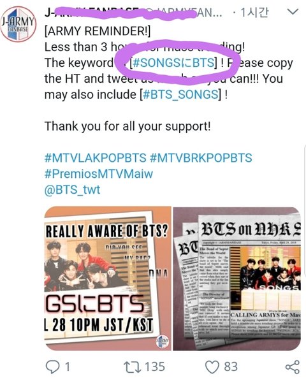Click the tweet timestamp 1시간
This screenshot has width=306, height=383.
pos(254,12)
